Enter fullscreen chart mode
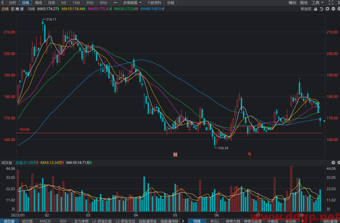Screen dimensions: 340x223 [x=331, y=3]
